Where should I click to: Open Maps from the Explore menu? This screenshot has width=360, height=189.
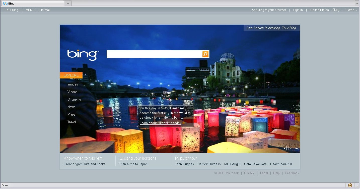pyautogui.click(x=71, y=115)
